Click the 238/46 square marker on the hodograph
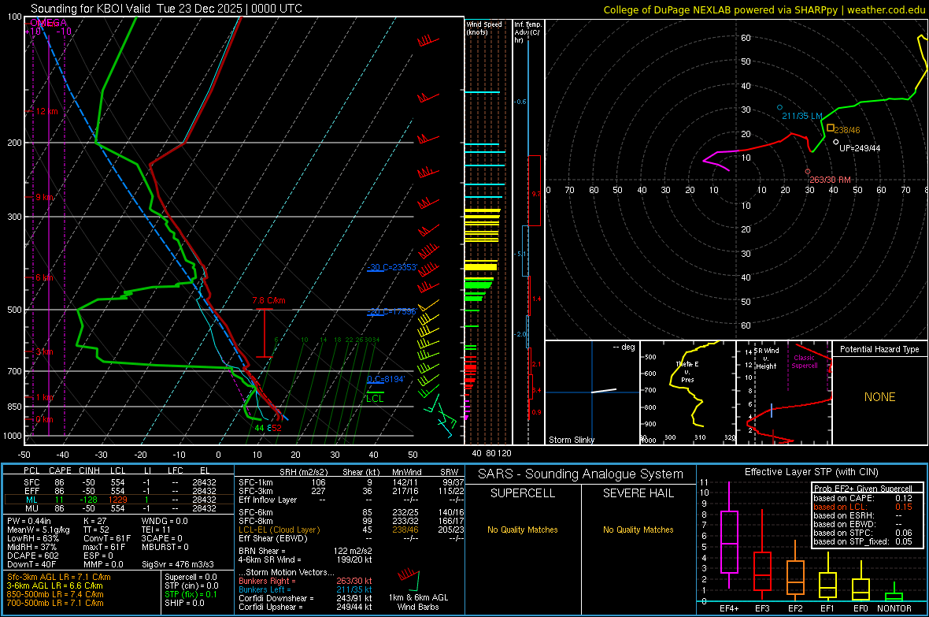The width and height of the screenshot is (929, 617). pos(830,128)
